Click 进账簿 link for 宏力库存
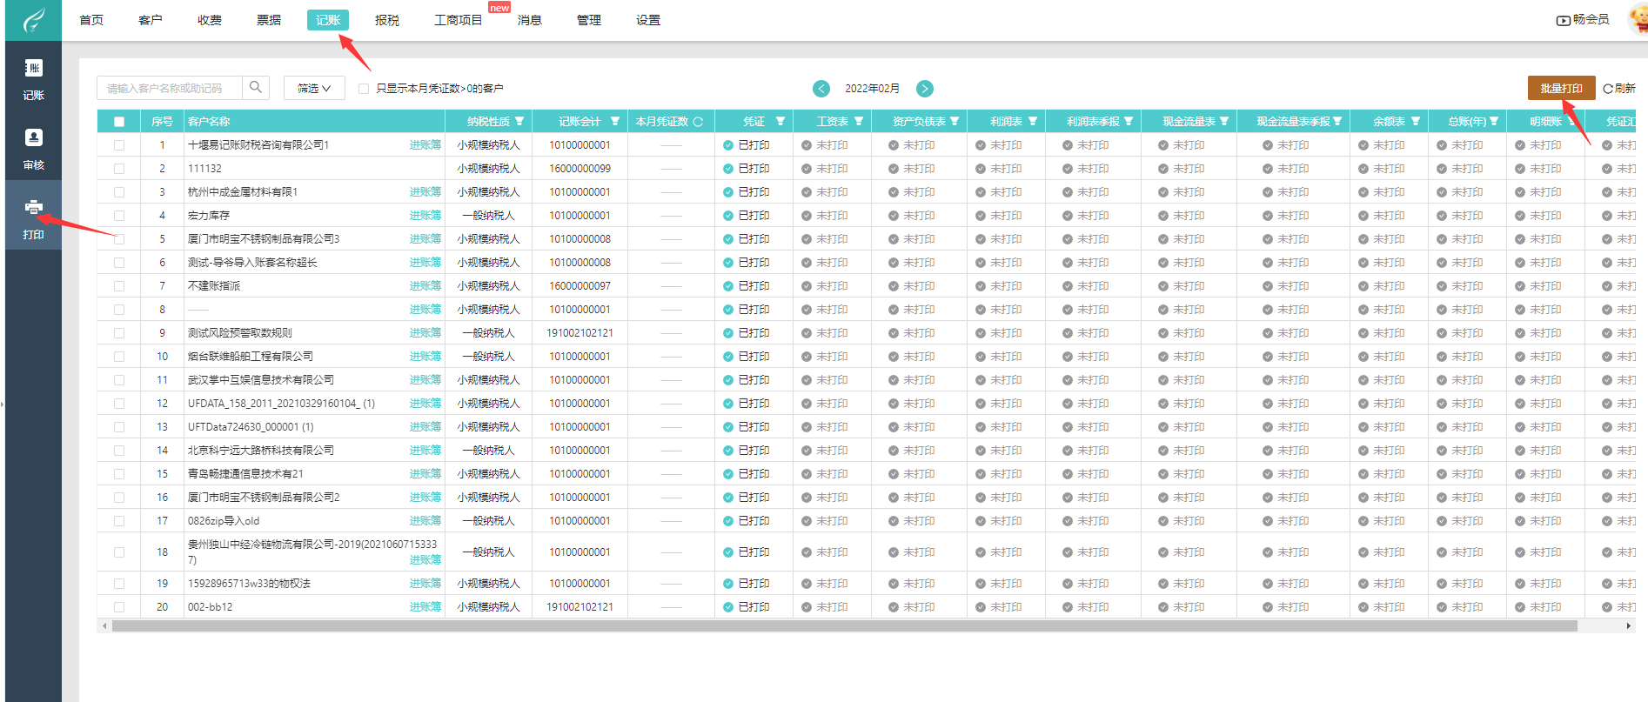The width and height of the screenshot is (1648, 702). click(x=425, y=216)
